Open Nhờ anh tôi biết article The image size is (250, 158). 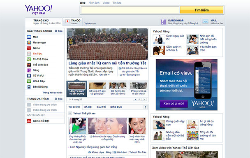[208, 39]
